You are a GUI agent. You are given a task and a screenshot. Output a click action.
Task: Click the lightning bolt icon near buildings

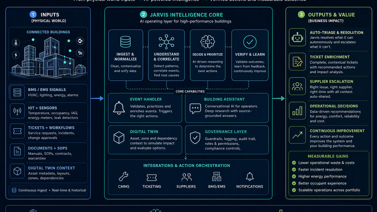coord(16,55)
